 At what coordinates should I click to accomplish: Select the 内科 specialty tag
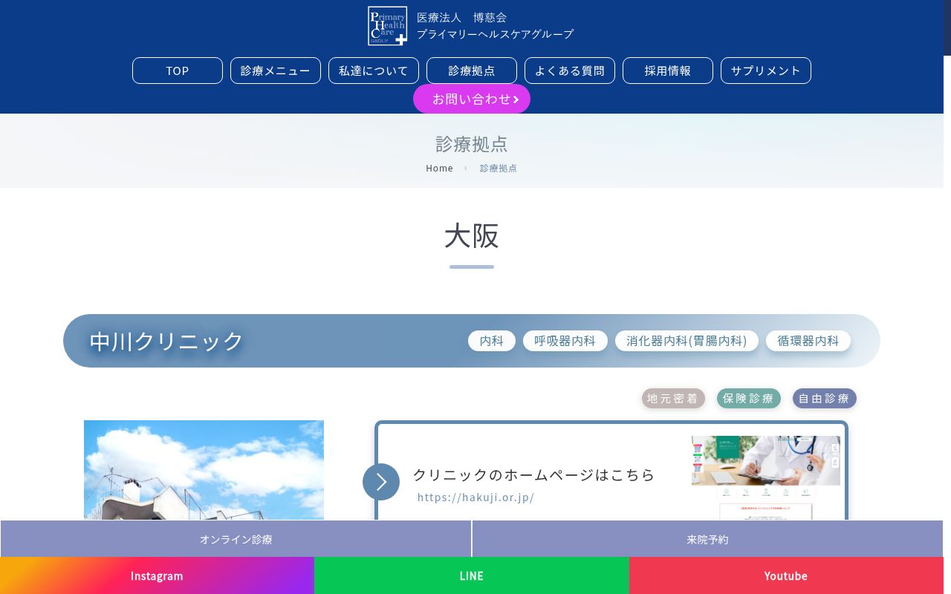(492, 341)
